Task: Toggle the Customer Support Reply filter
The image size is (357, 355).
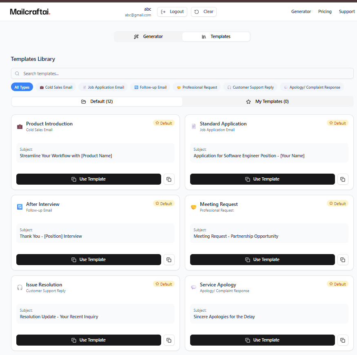Action: click(250, 87)
